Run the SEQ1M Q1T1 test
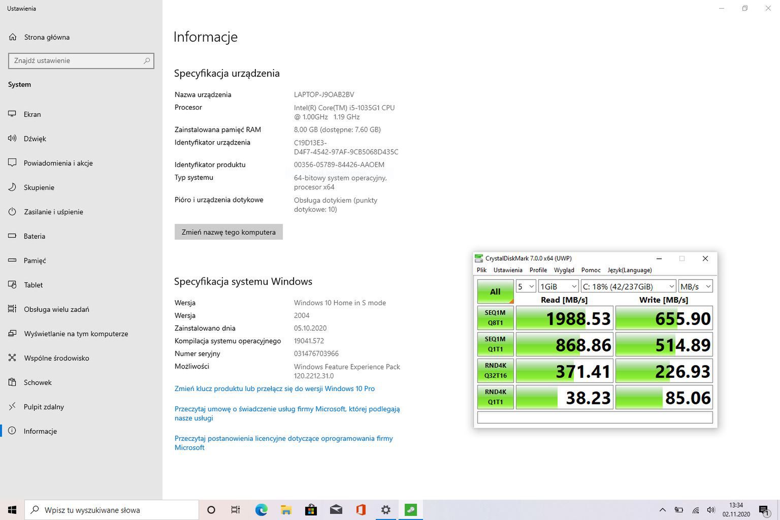Image resolution: width=780 pixels, height=520 pixels. [x=495, y=344]
